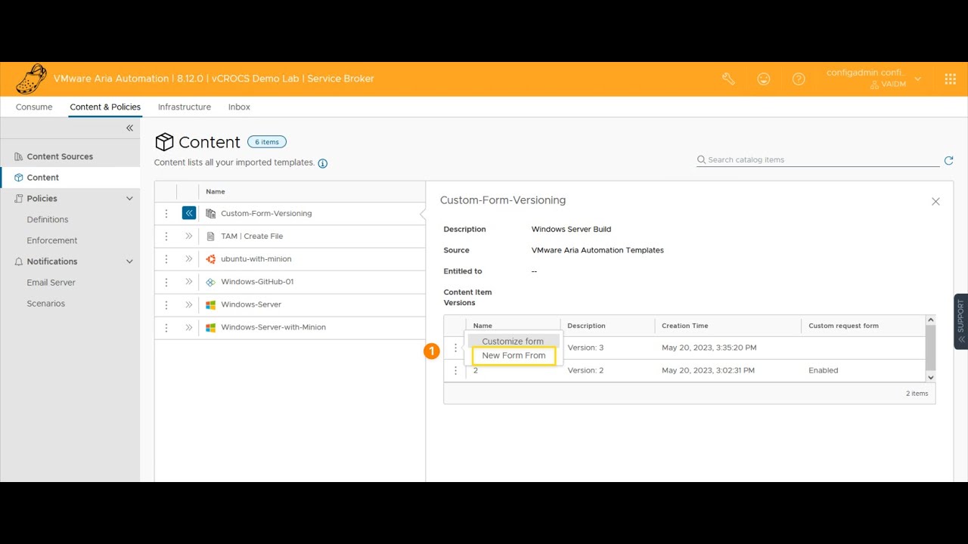Open actions menu for Windows-GitHub-01 row

pyautogui.click(x=166, y=282)
